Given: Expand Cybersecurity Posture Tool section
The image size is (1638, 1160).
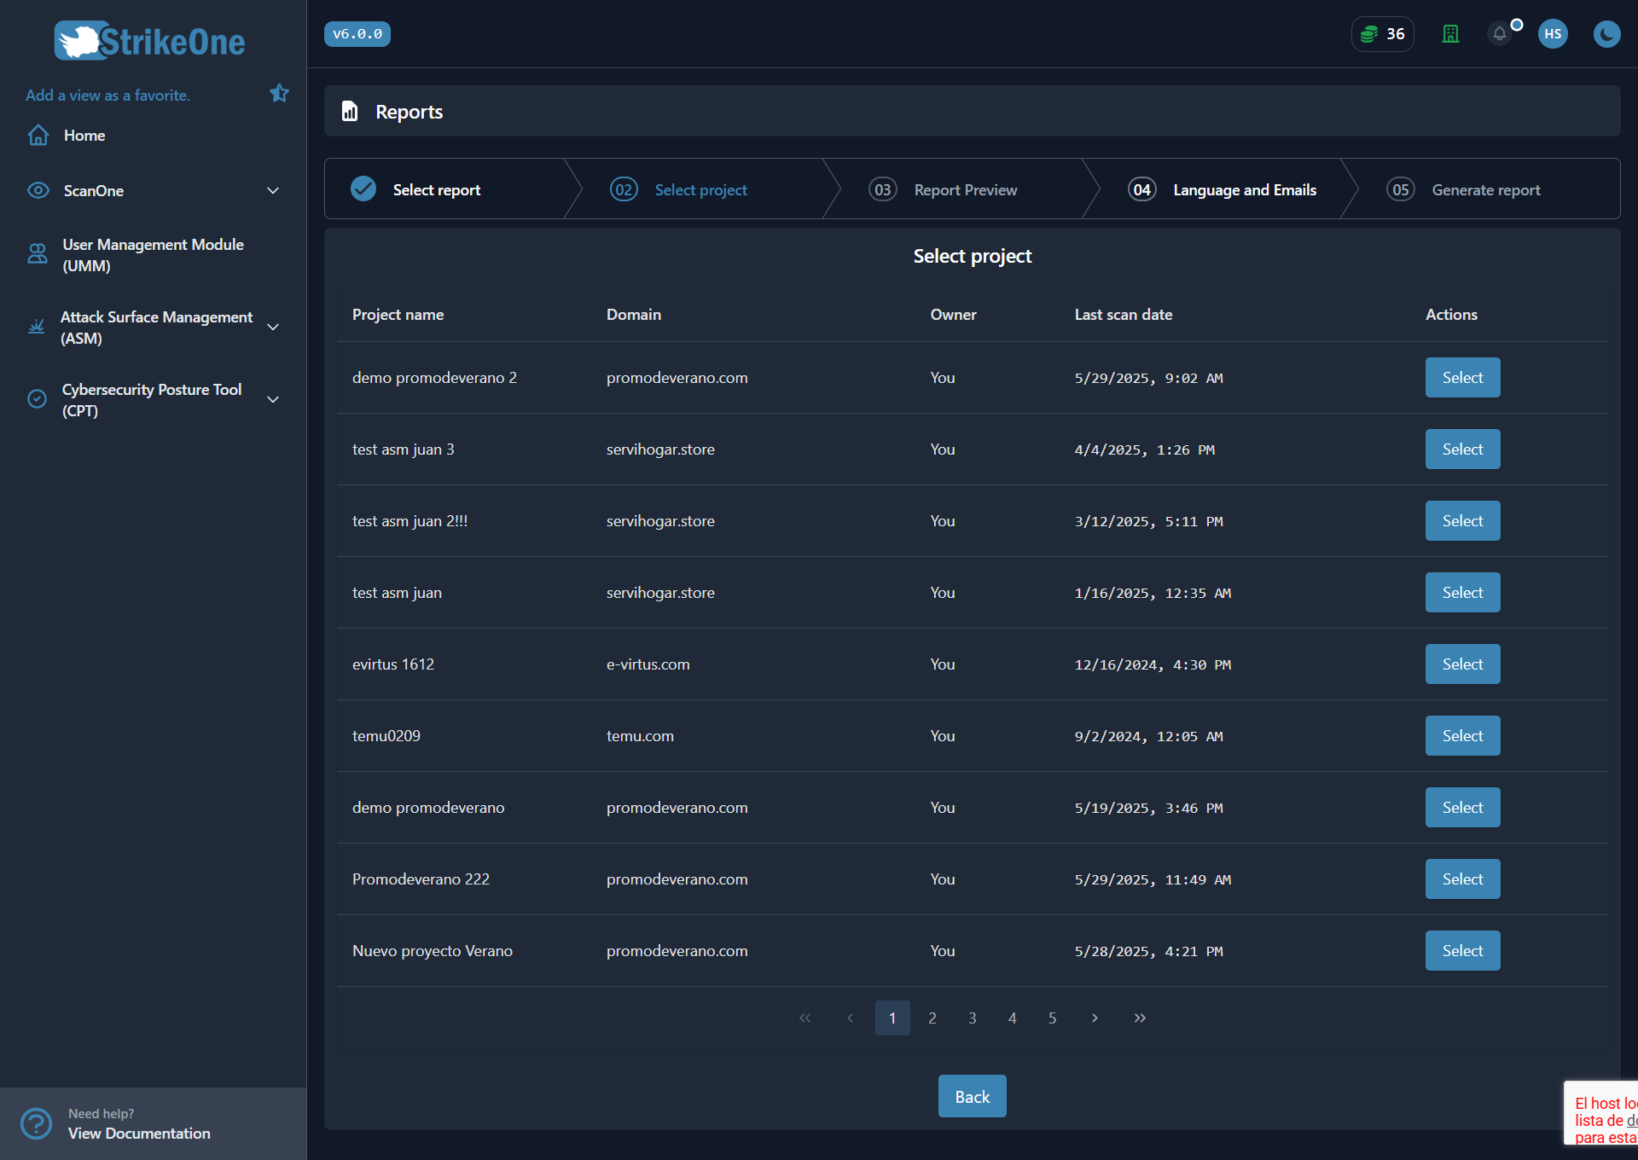Looking at the screenshot, I should pyautogui.click(x=272, y=399).
